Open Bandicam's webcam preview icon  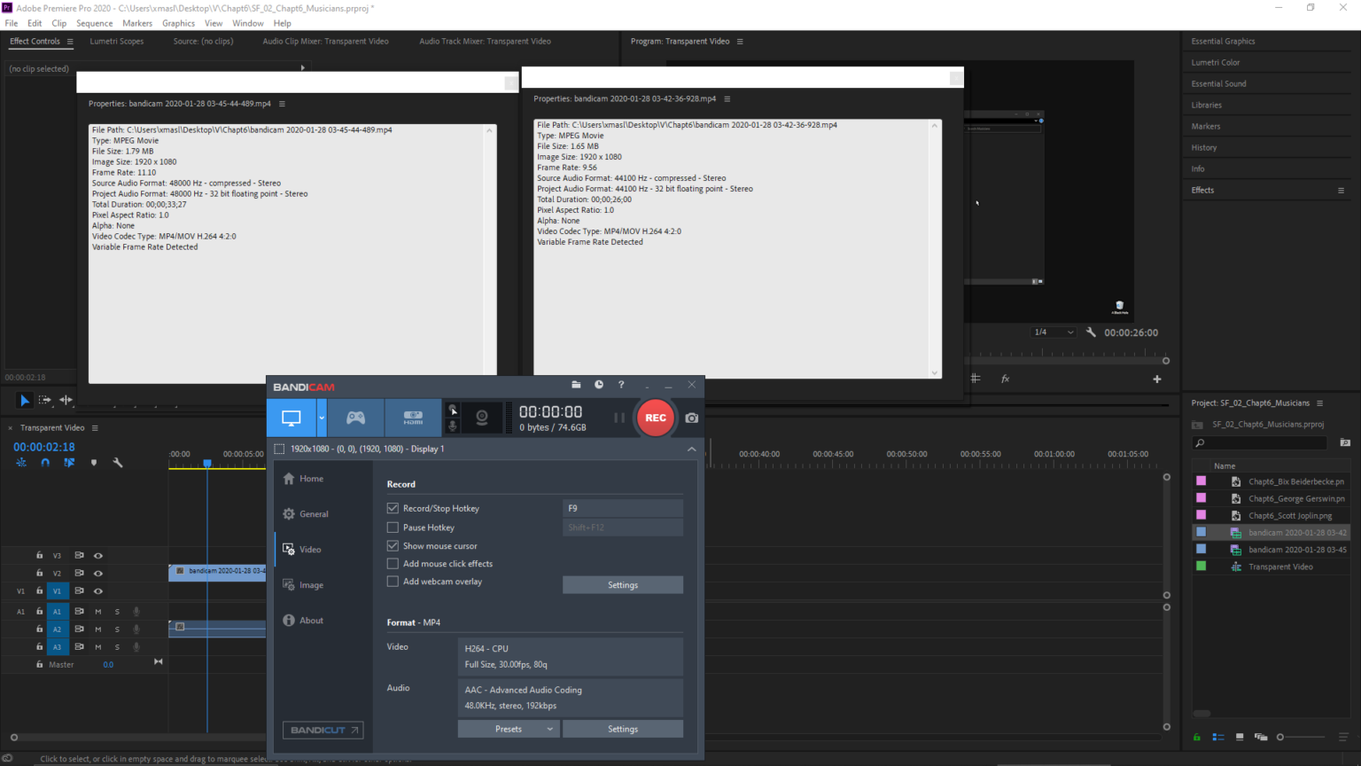[x=479, y=418]
